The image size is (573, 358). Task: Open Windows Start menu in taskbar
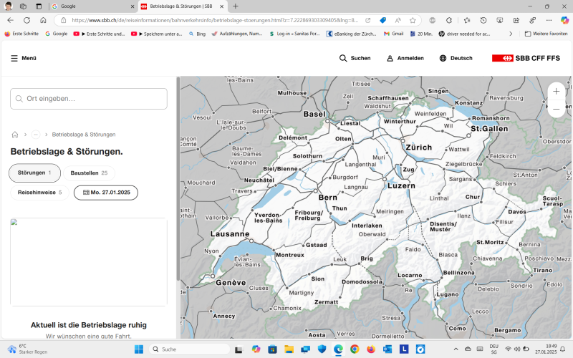pos(138,349)
